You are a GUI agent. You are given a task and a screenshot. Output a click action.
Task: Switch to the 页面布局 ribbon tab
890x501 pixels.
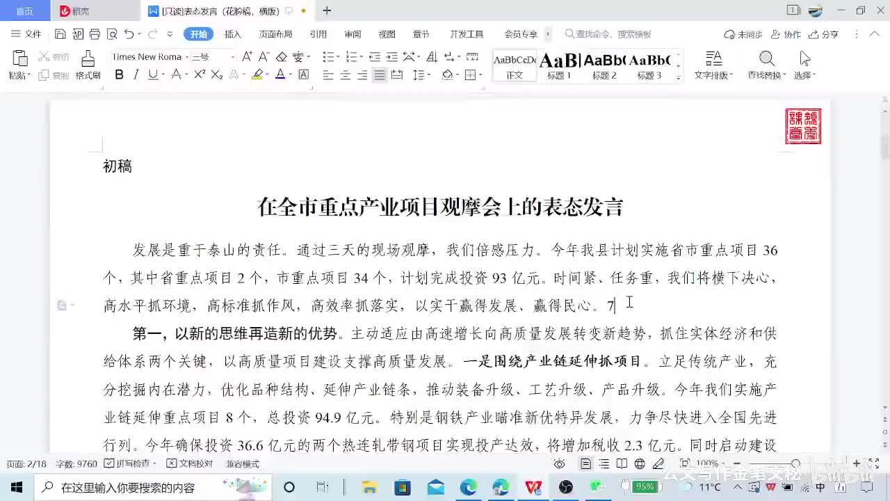275,34
